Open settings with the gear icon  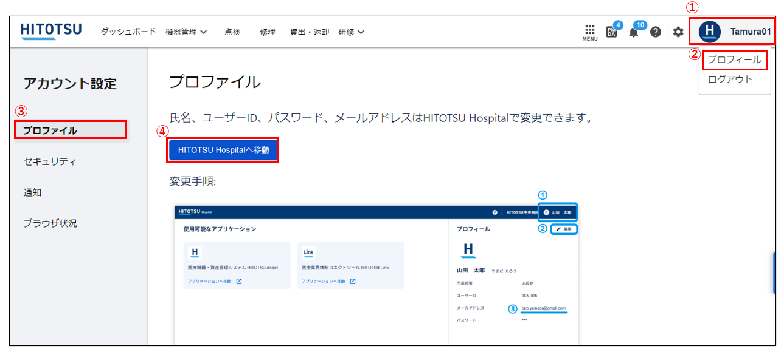click(678, 32)
